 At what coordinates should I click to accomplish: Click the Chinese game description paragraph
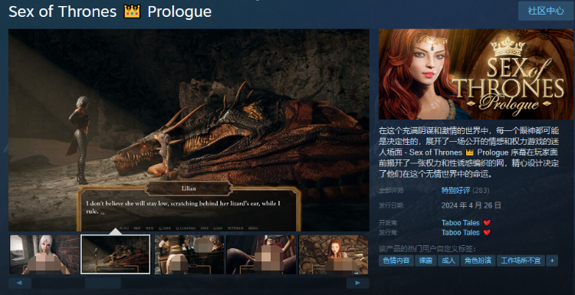469,152
